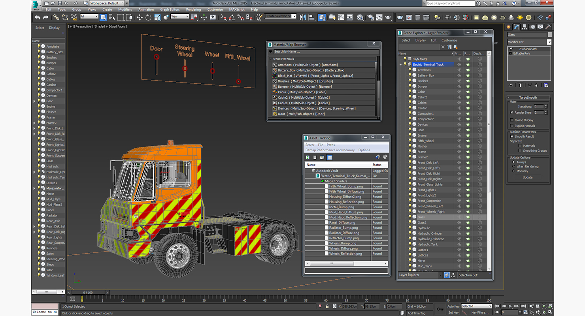Viewport: 585px width, 316px height.
Task: Open the Layer Explorer toolbar icon
Action: tap(322, 17)
